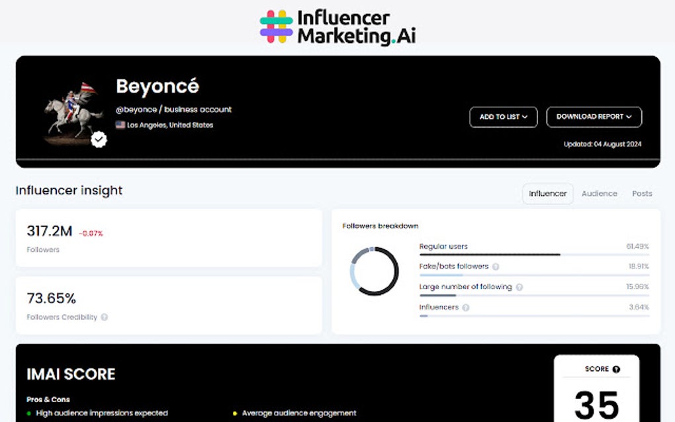
Task: Click help icon next to Fake/bots followers
Action: pos(496,267)
